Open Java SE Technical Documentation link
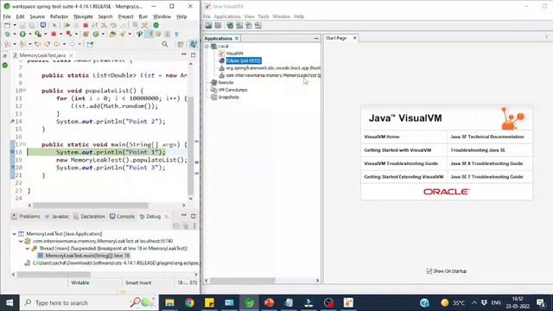 coord(487,136)
